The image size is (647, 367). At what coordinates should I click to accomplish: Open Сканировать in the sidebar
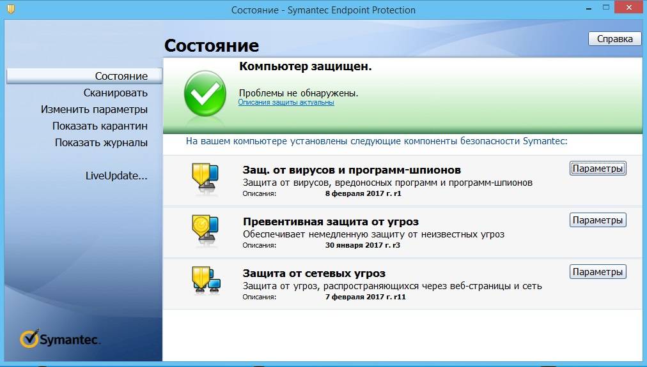click(116, 93)
